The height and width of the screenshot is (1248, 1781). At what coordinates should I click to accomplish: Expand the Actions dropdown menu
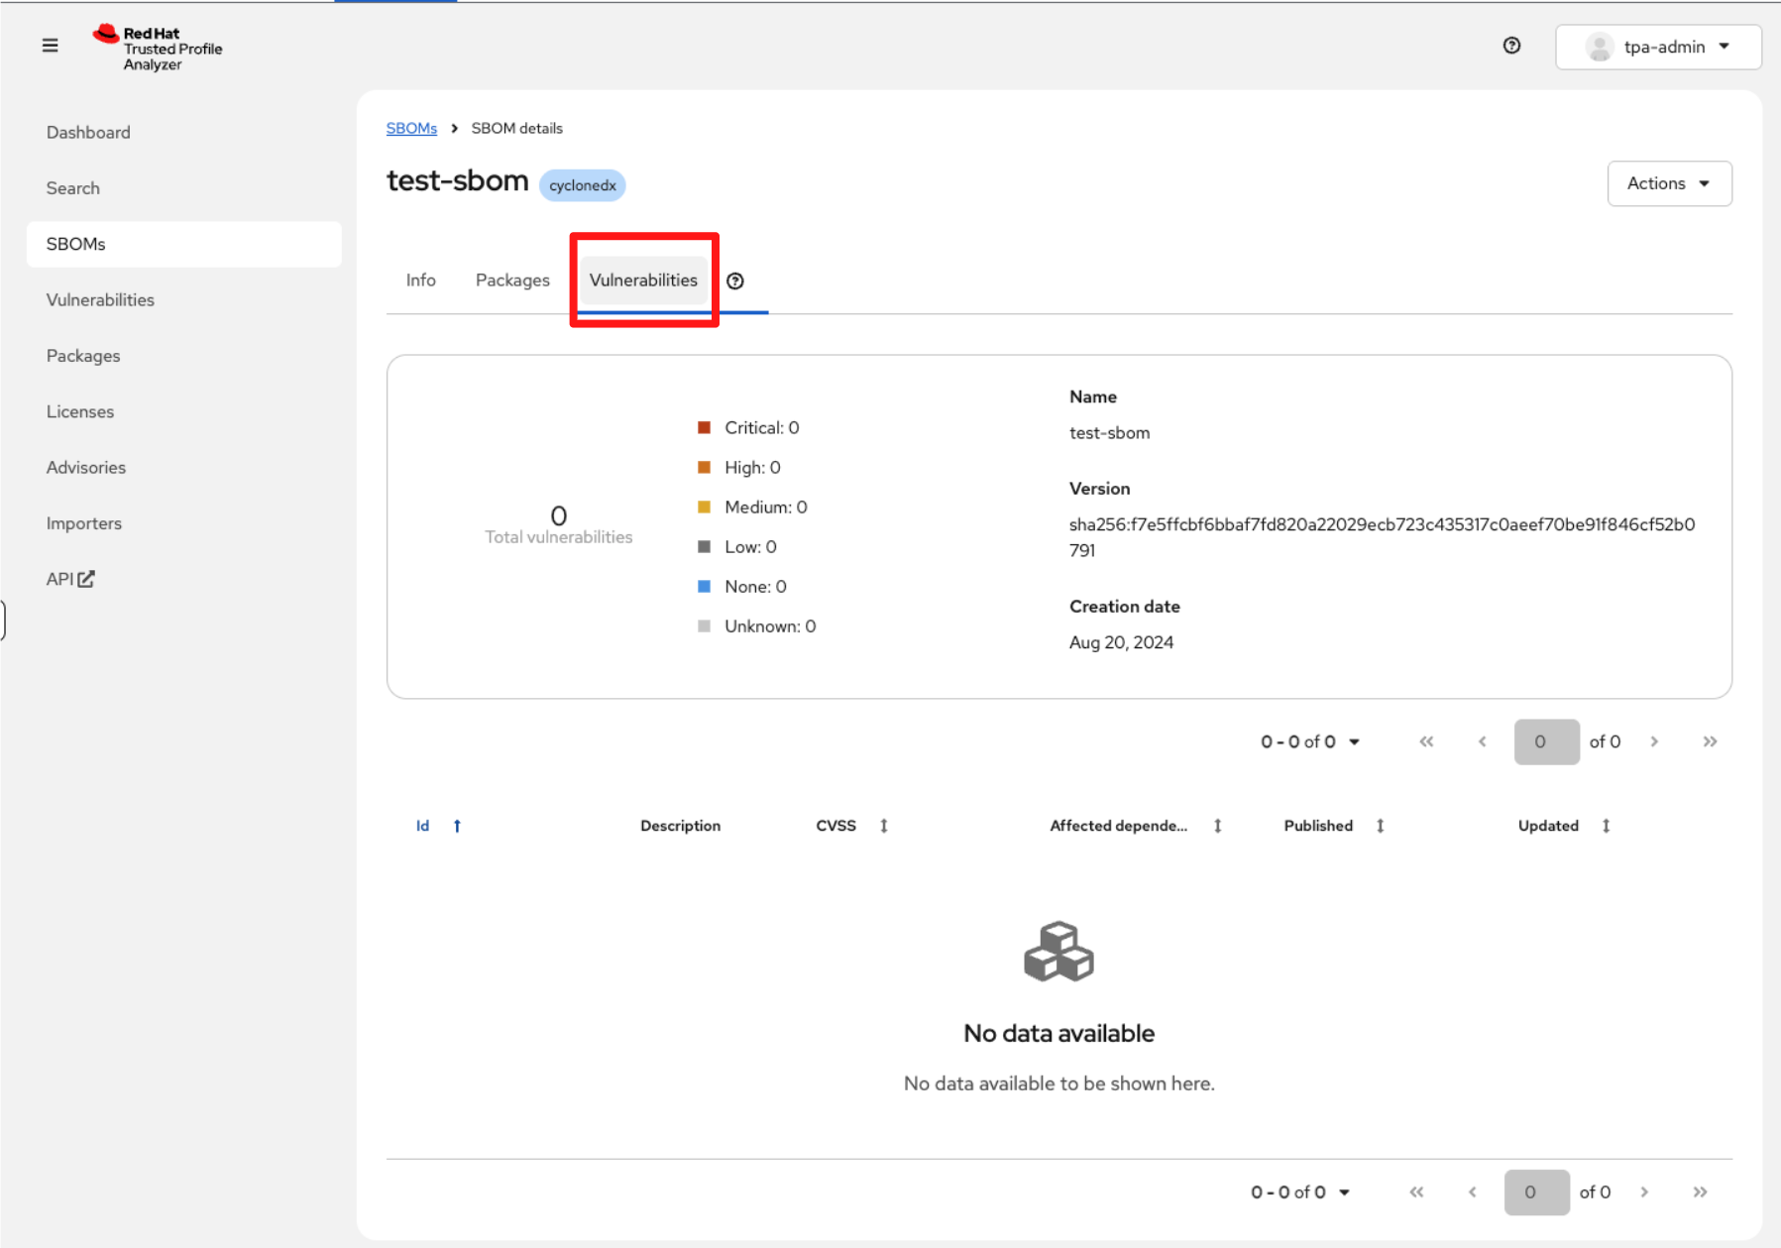click(1669, 183)
